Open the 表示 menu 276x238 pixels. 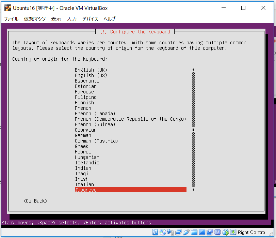tap(56, 19)
